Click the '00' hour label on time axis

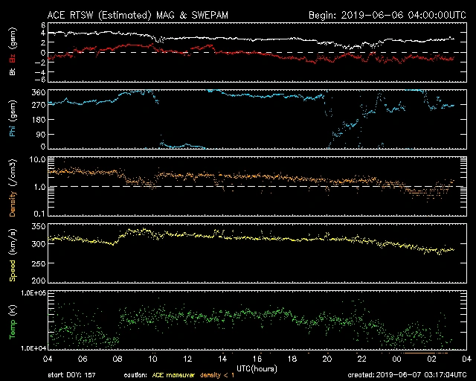pyautogui.click(x=396, y=359)
